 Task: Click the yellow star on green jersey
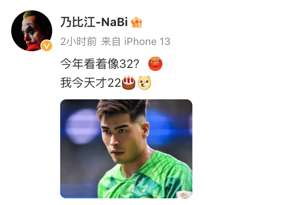[144, 191]
